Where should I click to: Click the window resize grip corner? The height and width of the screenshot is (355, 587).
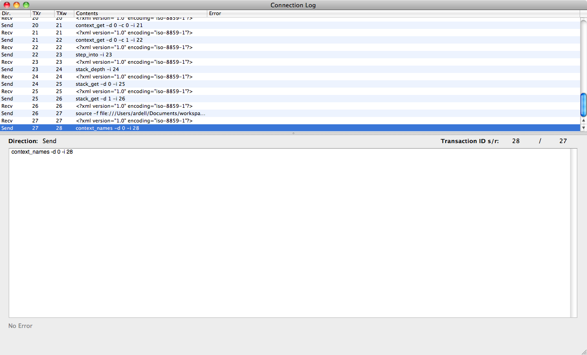[x=583, y=351]
